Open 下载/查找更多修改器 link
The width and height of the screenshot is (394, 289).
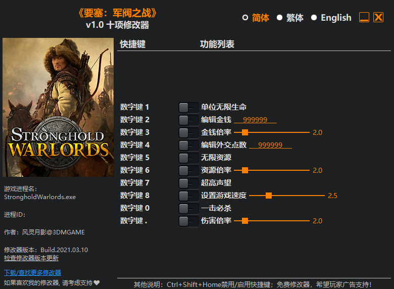pos(33,273)
